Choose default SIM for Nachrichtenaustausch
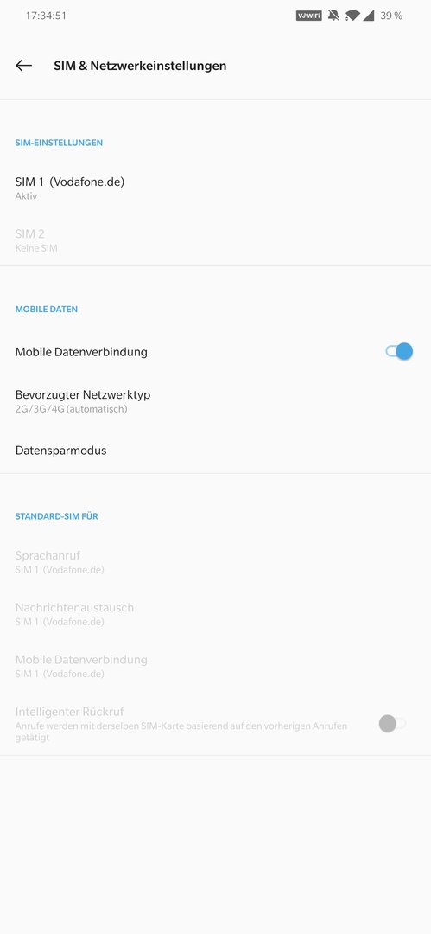 click(216, 613)
